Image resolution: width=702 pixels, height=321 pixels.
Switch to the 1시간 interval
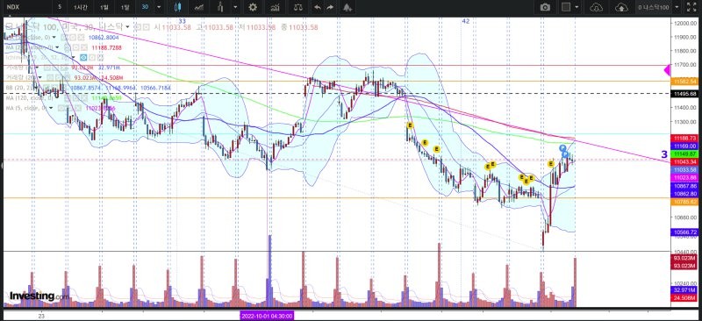(x=81, y=7)
